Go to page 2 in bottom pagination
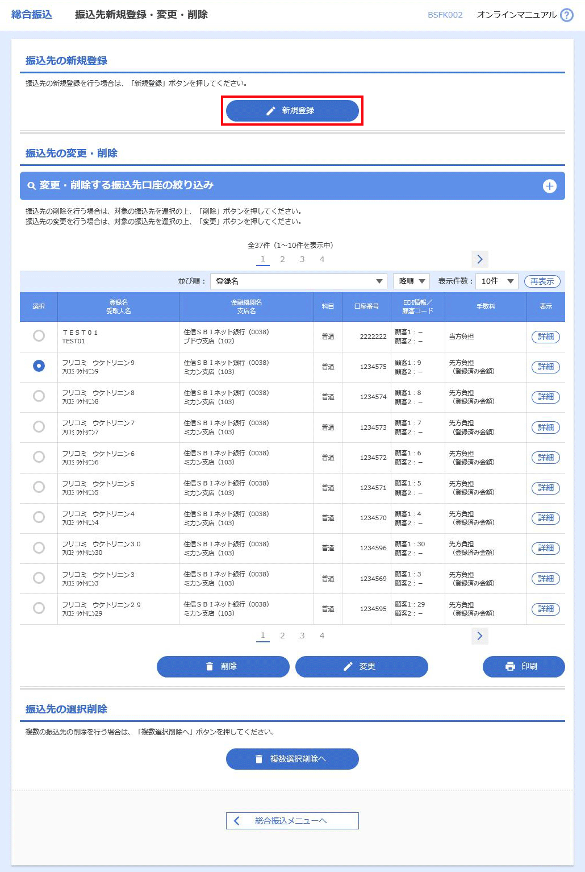Image resolution: width=585 pixels, height=872 pixels. point(282,636)
